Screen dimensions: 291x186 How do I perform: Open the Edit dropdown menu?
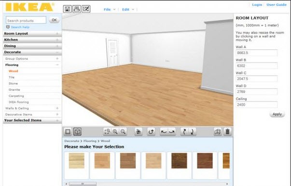tap(128, 10)
